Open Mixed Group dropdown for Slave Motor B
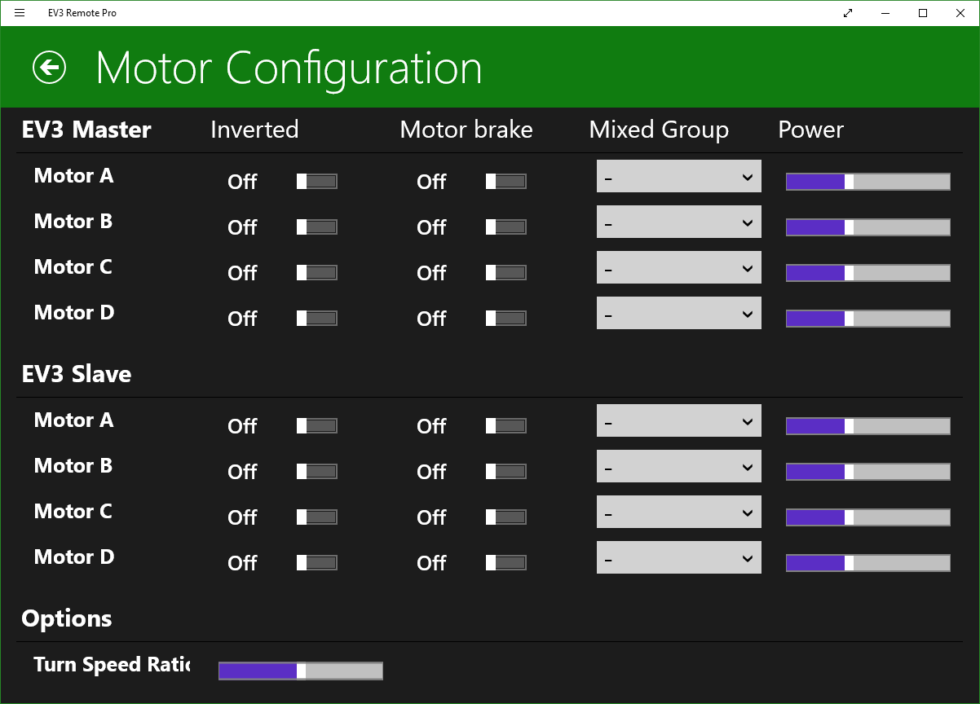Screen dimensions: 980x704 [x=678, y=467]
